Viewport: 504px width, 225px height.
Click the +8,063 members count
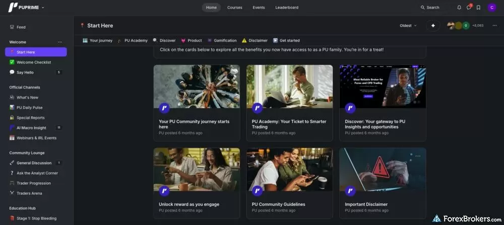point(478,26)
